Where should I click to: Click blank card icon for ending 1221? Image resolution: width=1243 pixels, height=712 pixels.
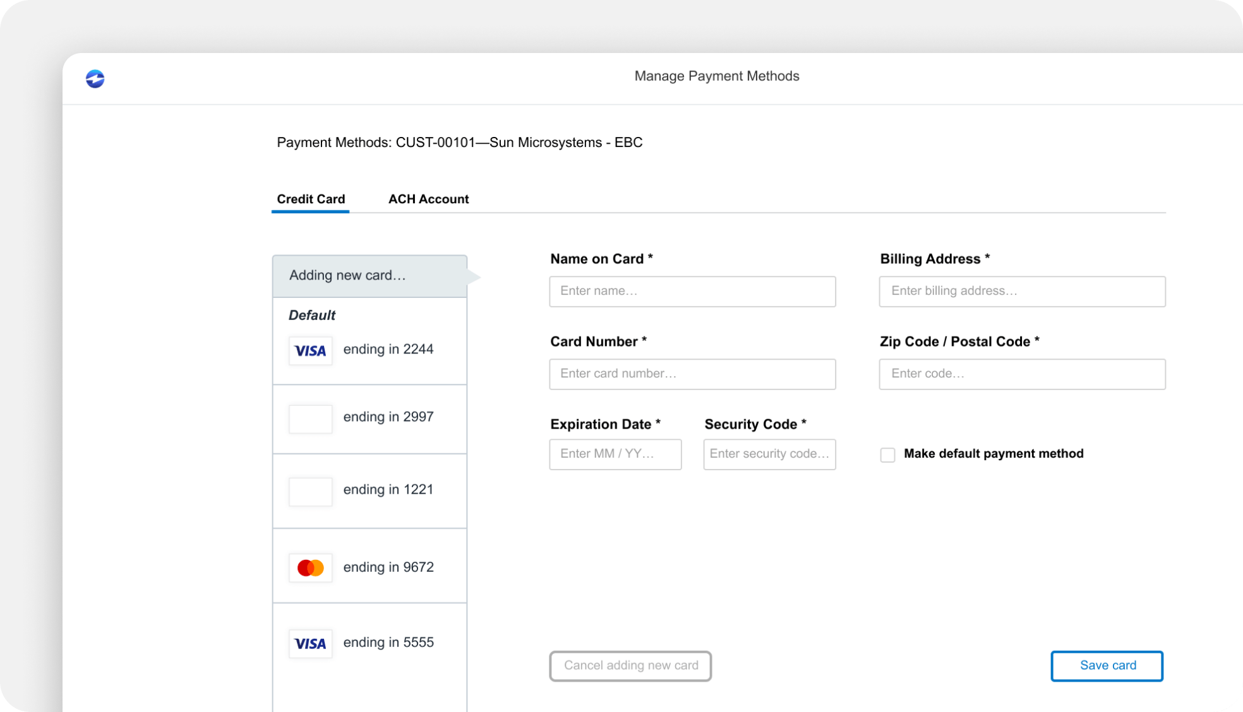tap(310, 491)
